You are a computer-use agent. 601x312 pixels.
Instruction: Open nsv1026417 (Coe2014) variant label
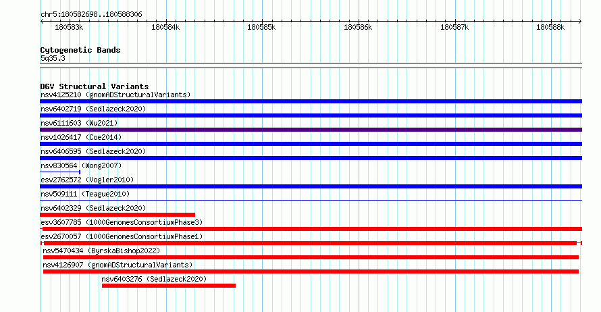[x=81, y=137]
